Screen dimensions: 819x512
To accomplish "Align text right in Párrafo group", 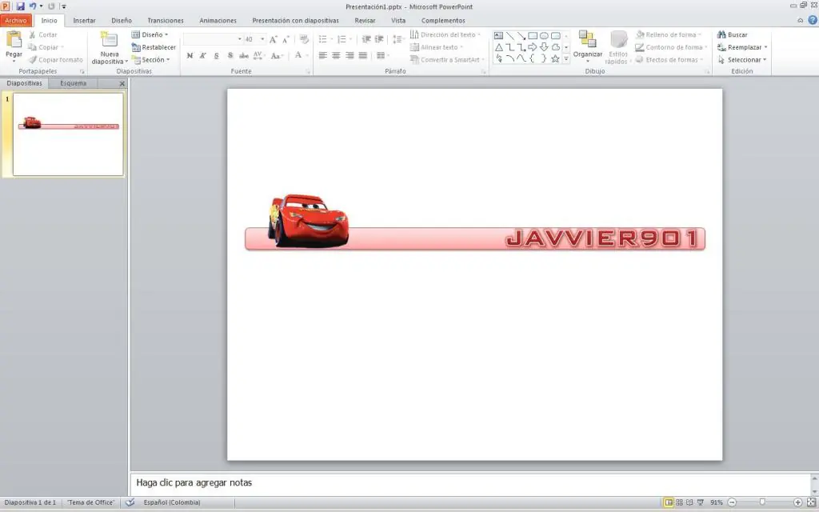I will pyautogui.click(x=350, y=55).
